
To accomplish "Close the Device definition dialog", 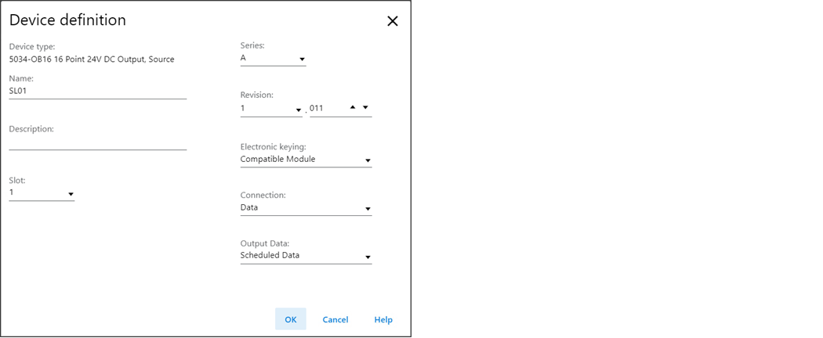I will point(393,21).
